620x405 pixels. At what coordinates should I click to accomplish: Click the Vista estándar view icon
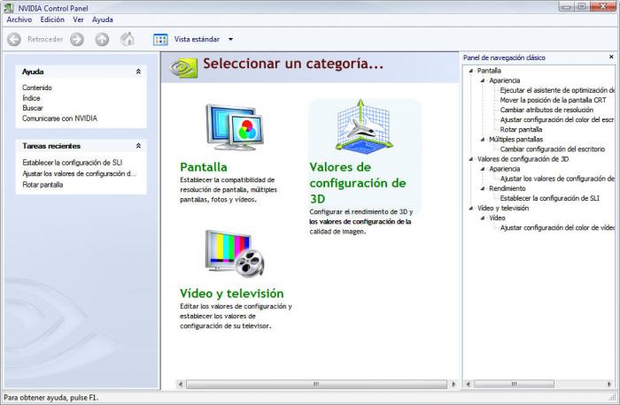(x=160, y=39)
